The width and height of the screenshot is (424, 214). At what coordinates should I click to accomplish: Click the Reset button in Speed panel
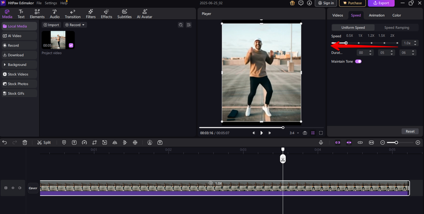click(410, 132)
